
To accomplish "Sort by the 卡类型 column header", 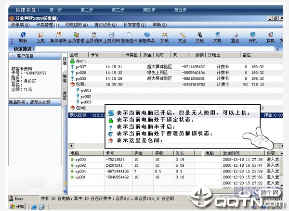I will point(131,55).
